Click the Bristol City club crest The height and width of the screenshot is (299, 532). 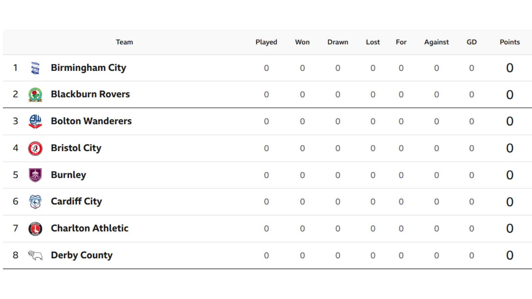[35, 149]
